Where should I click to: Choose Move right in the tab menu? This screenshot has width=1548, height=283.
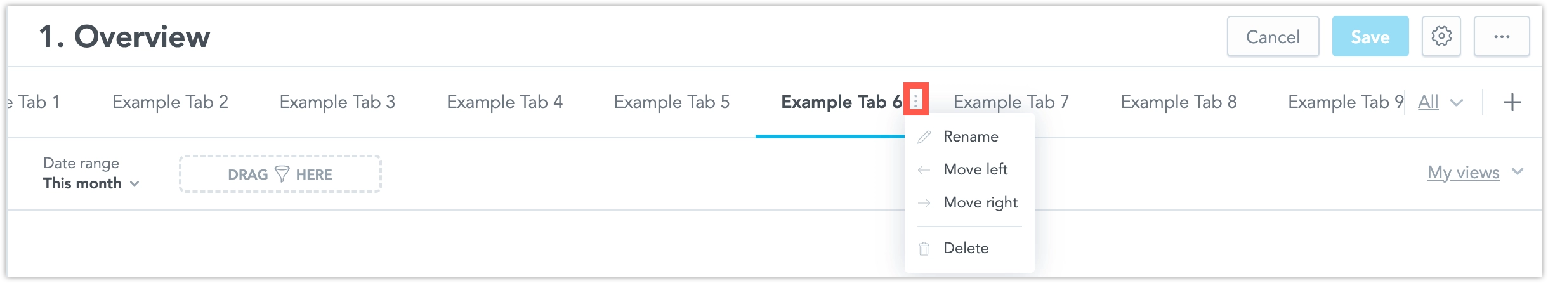(x=980, y=202)
